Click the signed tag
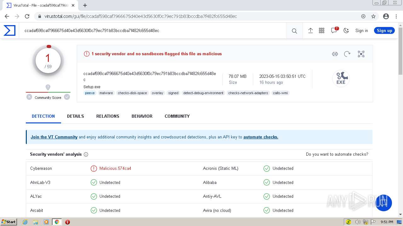Screen dimensions: 403x226 [173, 93]
